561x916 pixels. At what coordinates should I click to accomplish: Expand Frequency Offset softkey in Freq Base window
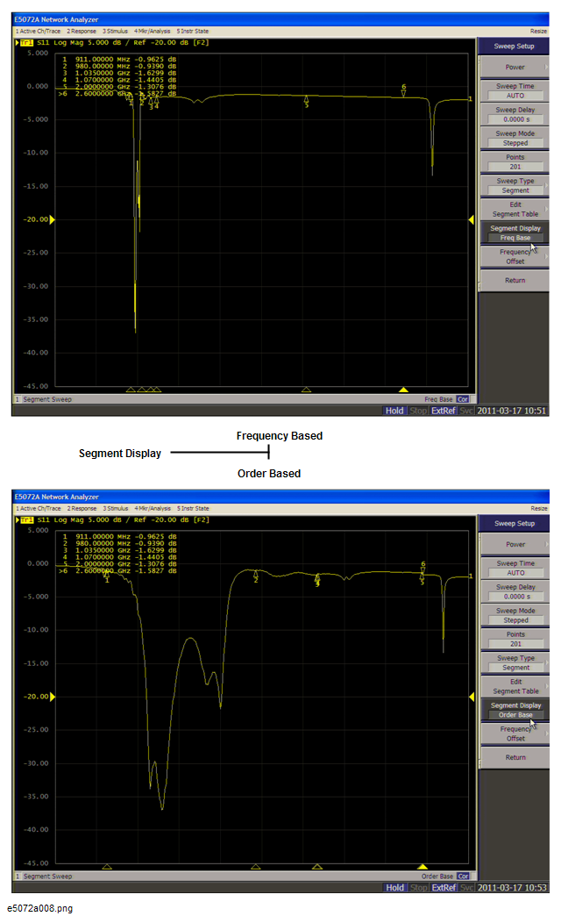point(515,256)
